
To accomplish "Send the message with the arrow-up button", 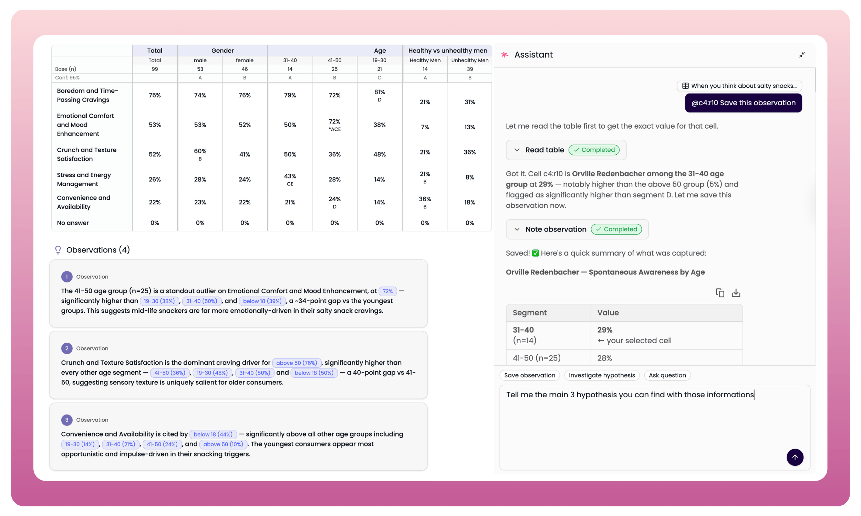I will pyautogui.click(x=795, y=457).
